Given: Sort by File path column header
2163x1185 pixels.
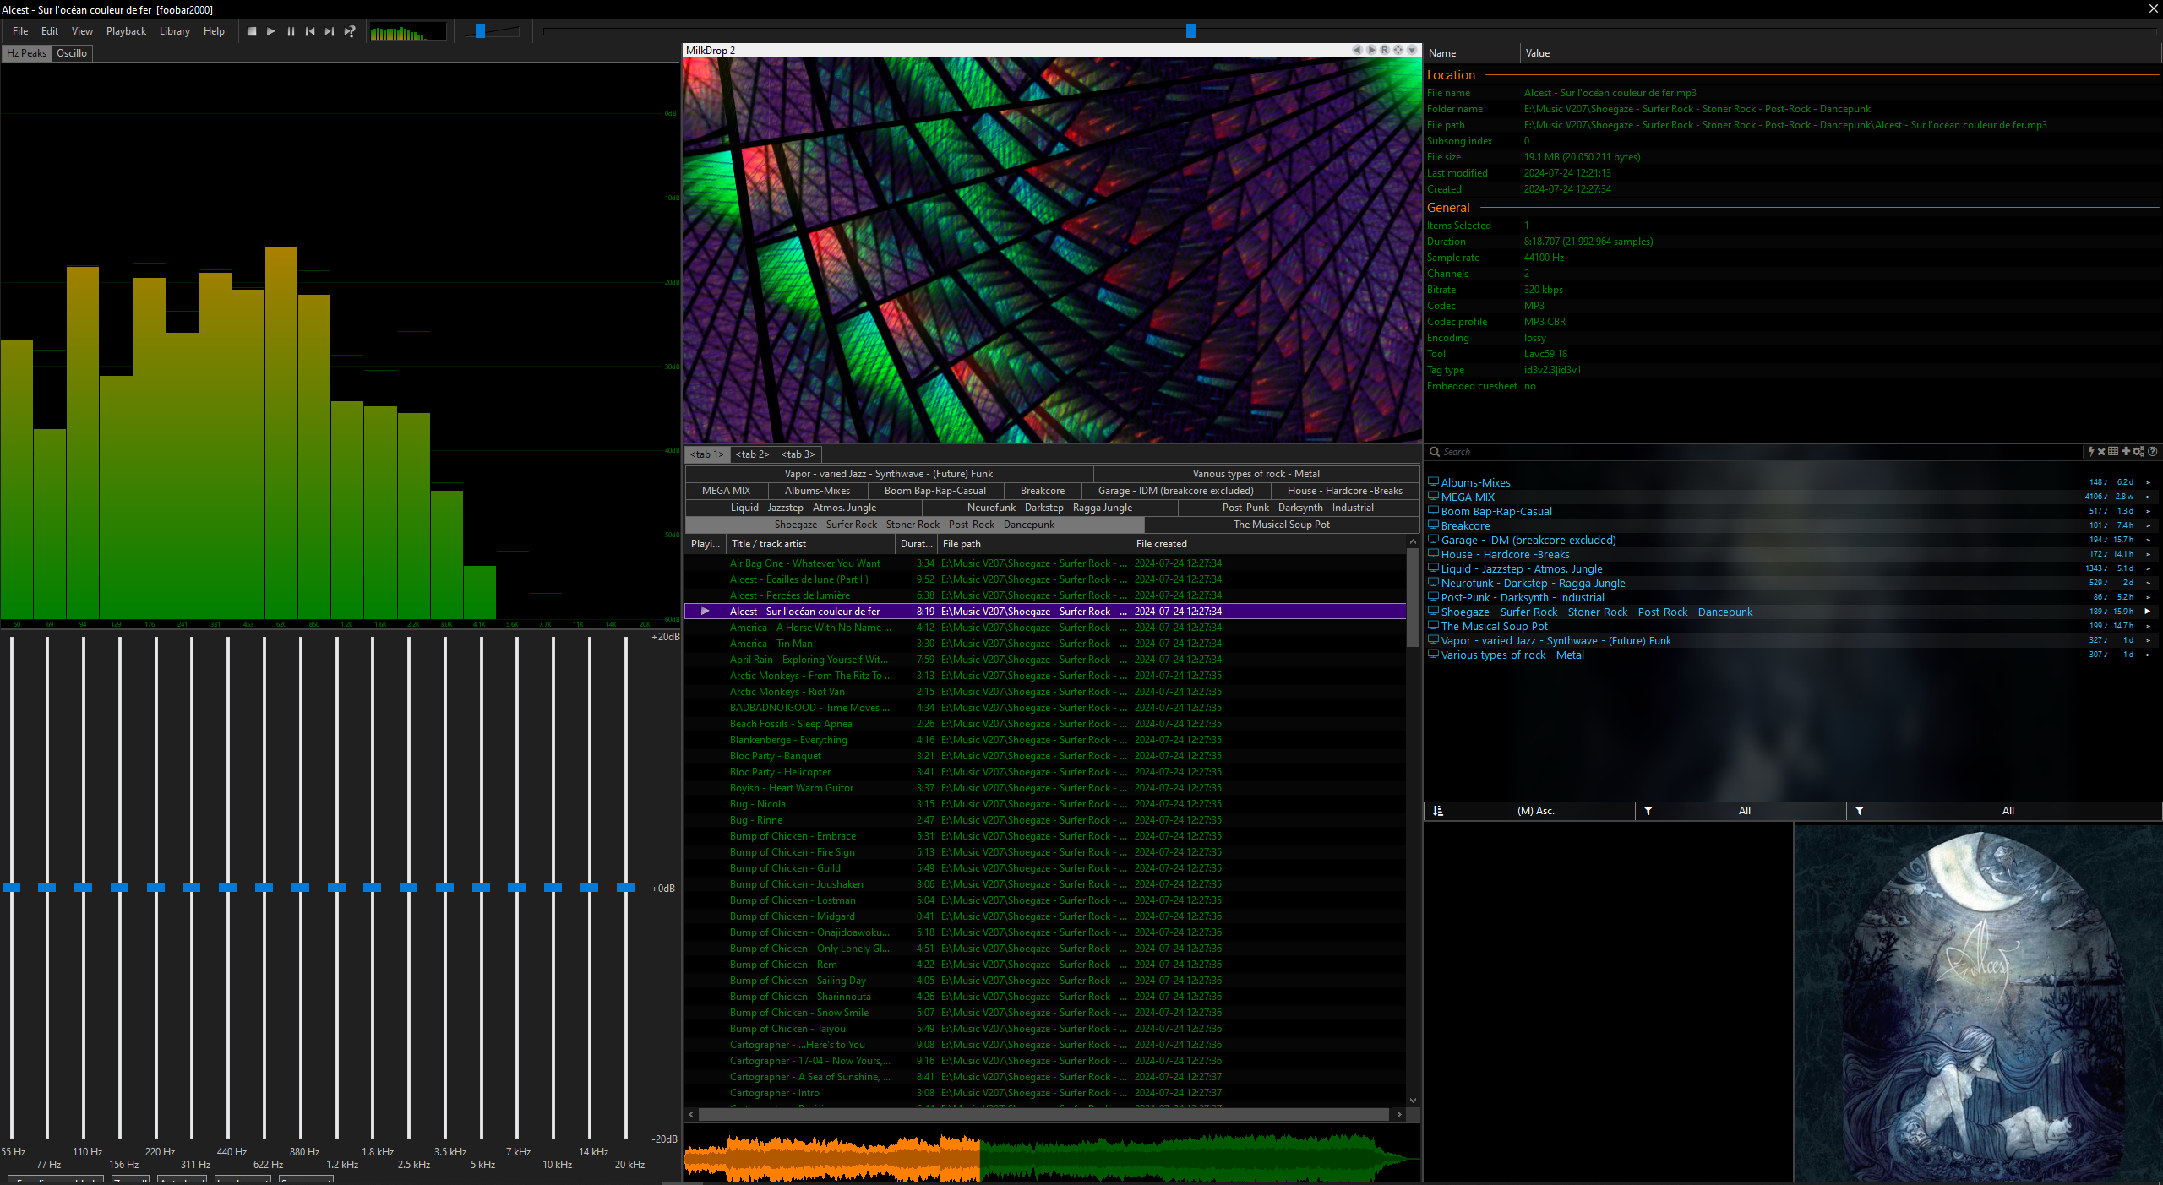Looking at the screenshot, I should [x=1033, y=544].
